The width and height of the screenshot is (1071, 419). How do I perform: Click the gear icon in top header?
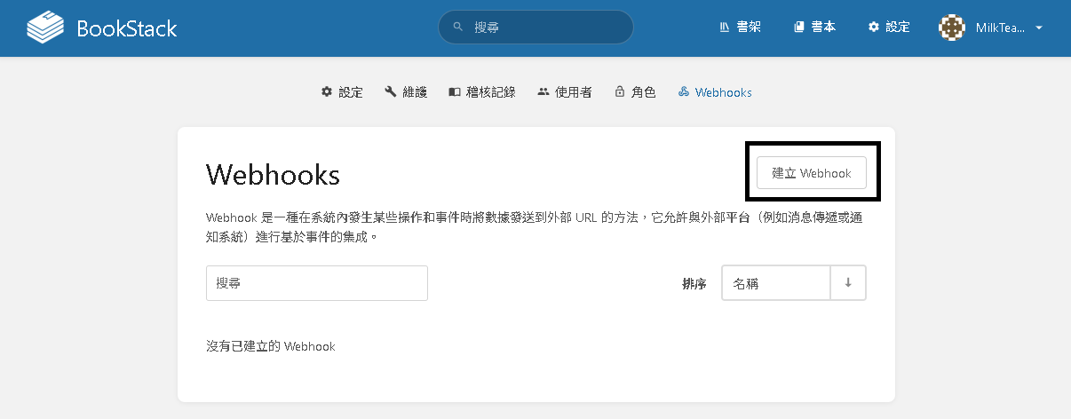click(874, 28)
